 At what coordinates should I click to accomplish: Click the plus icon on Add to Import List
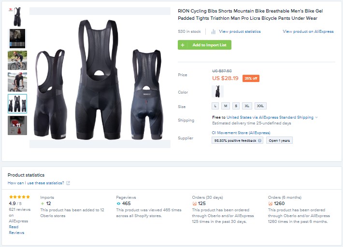point(183,45)
